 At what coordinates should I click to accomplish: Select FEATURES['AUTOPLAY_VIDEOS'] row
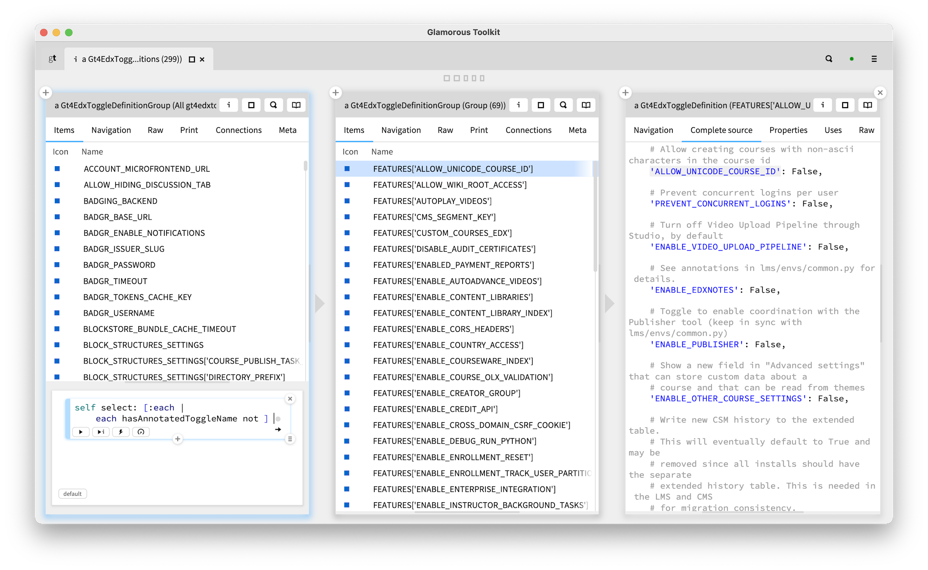pos(464,201)
